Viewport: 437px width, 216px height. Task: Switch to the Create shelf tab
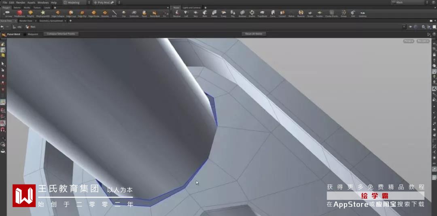[47, 8]
